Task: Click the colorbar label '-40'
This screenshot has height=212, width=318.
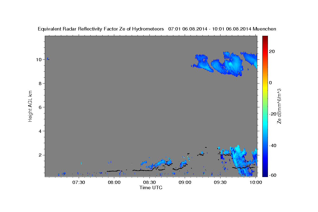Action: [272, 145]
